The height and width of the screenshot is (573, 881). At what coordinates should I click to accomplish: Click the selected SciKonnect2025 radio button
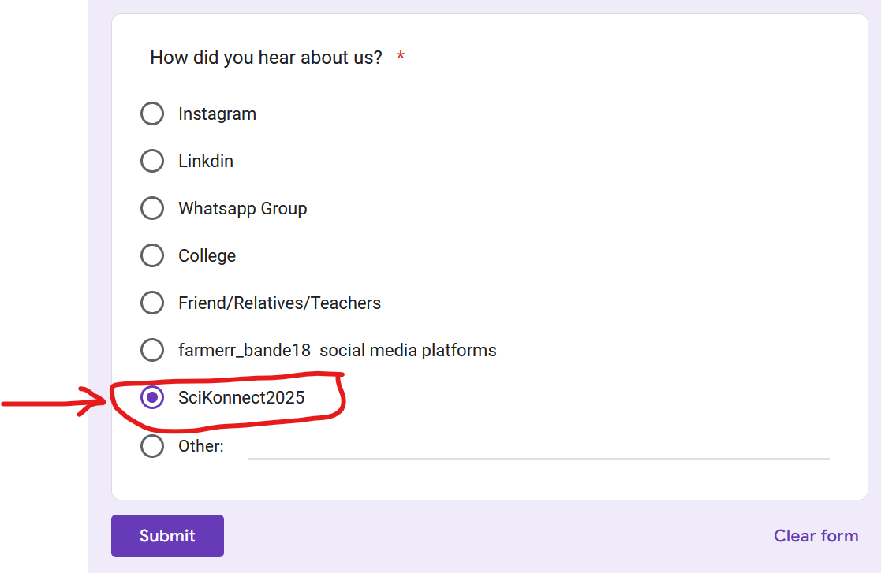(152, 398)
